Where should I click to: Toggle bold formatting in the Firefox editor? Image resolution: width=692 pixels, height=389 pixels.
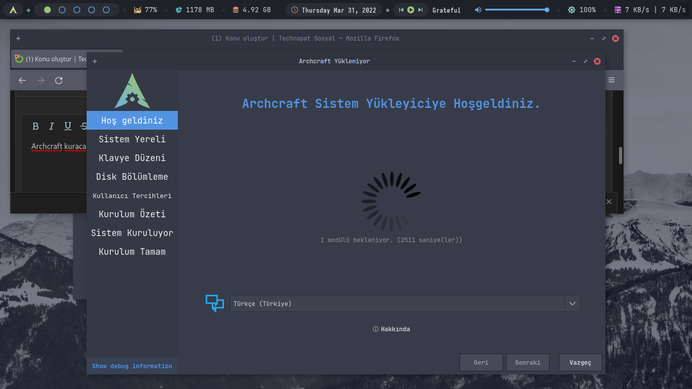[x=35, y=126]
